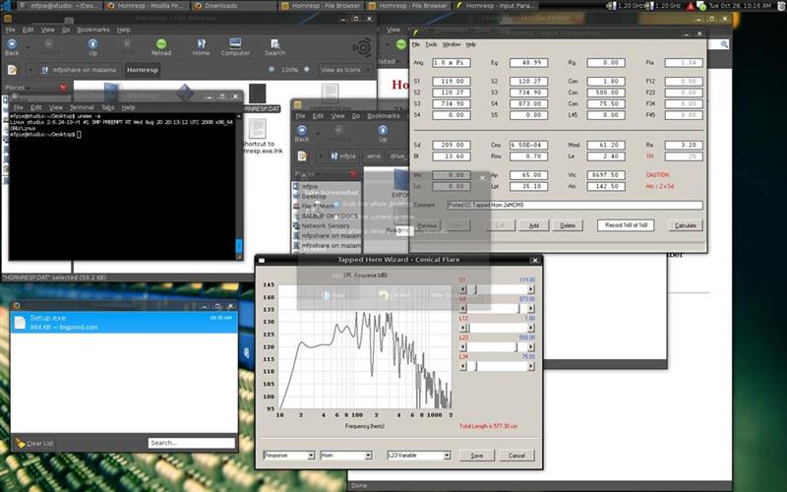Click the Delete record button
Screen dimensions: 787x492
click(568, 225)
